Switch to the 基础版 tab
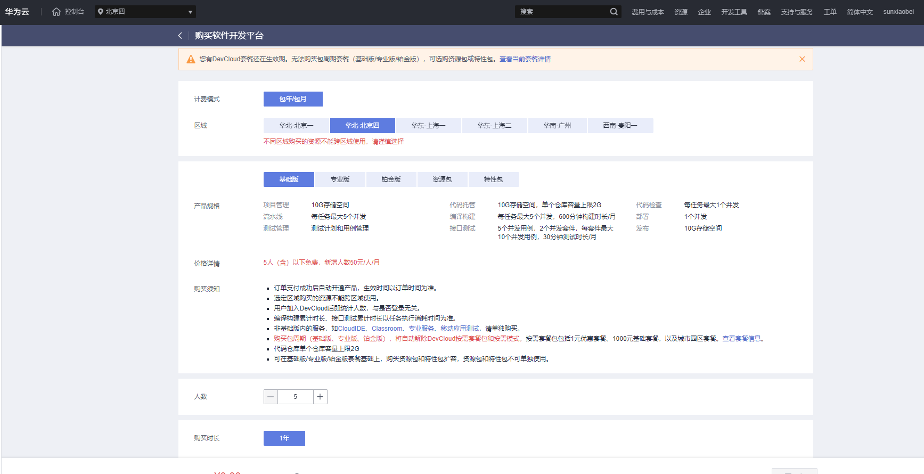 (289, 179)
